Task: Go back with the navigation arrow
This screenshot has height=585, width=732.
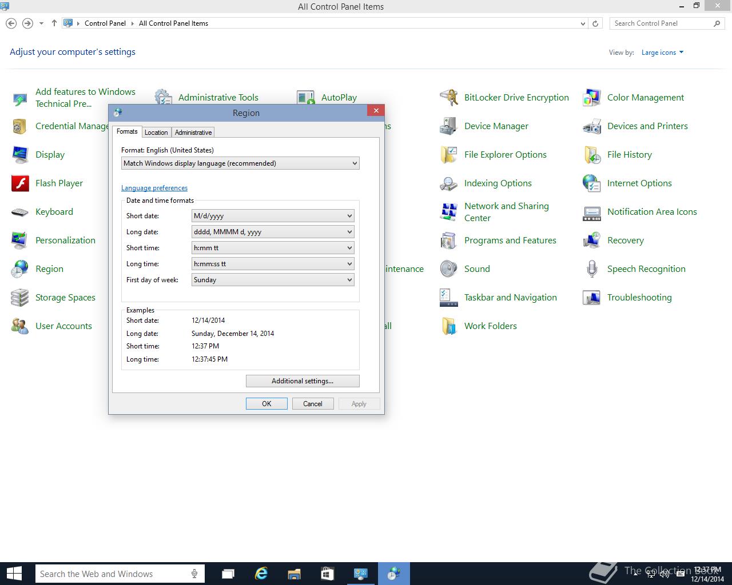Action: (x=11, y=23)
